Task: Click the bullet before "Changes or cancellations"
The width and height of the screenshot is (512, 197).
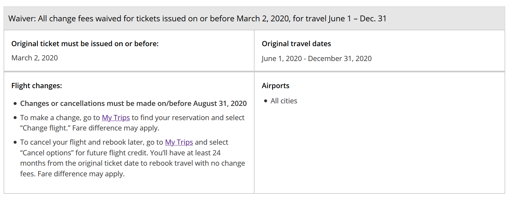Action: (15, 104)
